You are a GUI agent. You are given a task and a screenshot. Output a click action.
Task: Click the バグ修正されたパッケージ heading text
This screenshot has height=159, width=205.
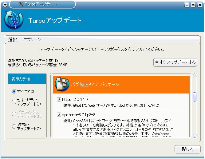tap(95, 84)
